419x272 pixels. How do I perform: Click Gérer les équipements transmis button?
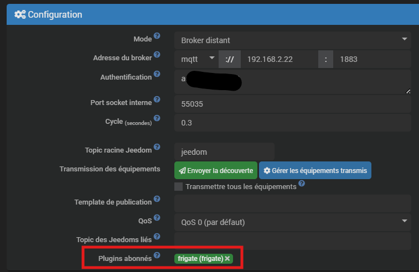(315, 170)
